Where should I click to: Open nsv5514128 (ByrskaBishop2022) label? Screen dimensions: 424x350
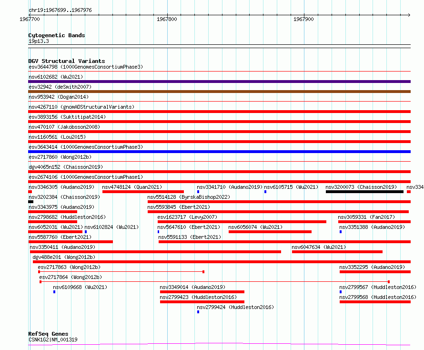tap(189, 197)
